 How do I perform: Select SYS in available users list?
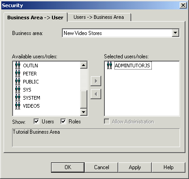(27, 90)
